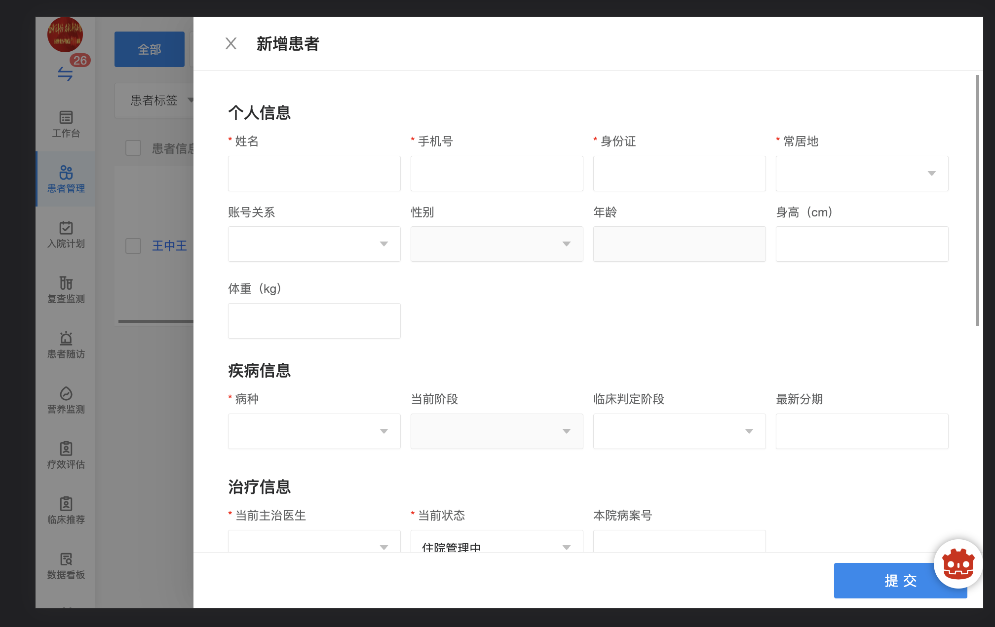This screenshot has height=627, width=995.
Task: Click the red robot assistant icon
Action: [958, 564]
